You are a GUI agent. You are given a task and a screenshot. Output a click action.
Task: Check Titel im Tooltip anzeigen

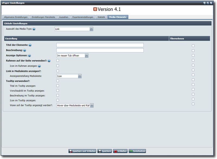tap(58, 86)
